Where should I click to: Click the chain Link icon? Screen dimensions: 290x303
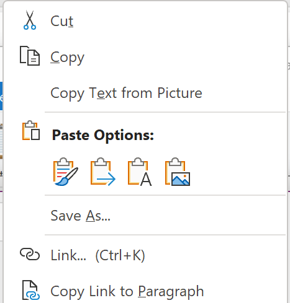(x=30, y=254)
